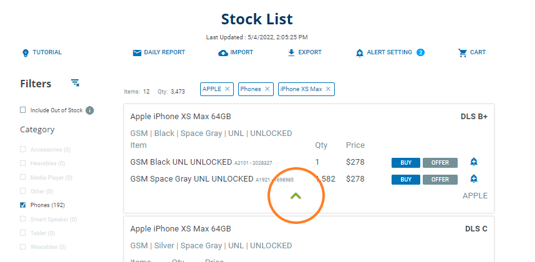The width and height of the screenshot is (535, 262).
Task: Open the shopping Cart icon
Action: [x=462, y=52]
